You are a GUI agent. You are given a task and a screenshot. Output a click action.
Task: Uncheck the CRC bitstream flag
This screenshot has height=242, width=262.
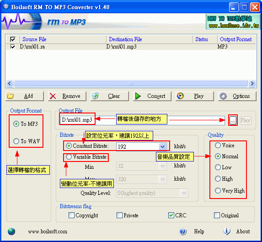(171, 215)
